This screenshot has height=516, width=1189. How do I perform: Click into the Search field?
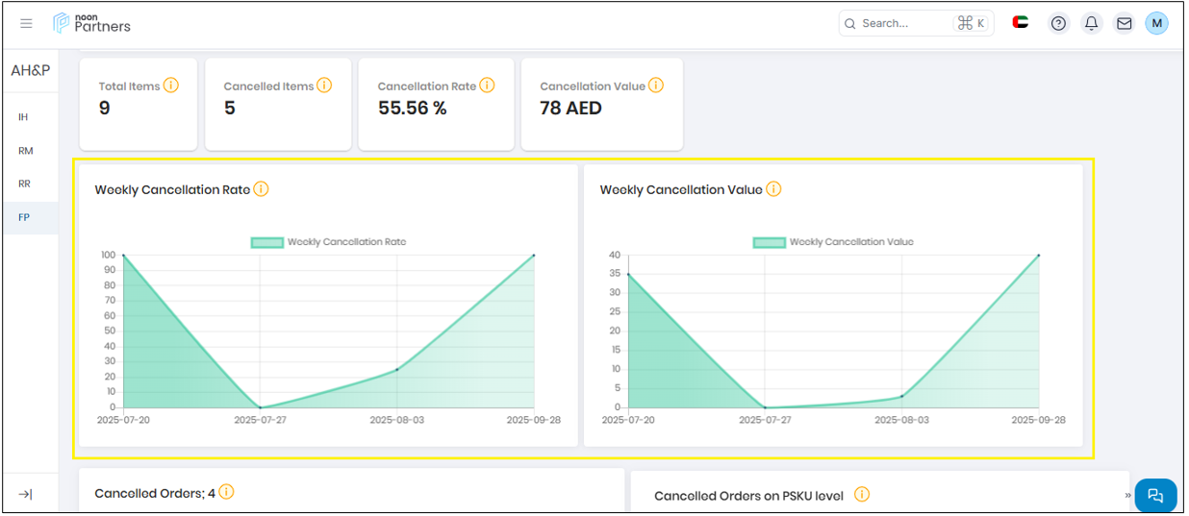click(x=899, y=23)
